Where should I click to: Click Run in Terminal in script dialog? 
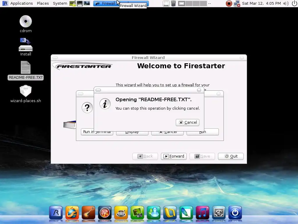tap(97, 132)
